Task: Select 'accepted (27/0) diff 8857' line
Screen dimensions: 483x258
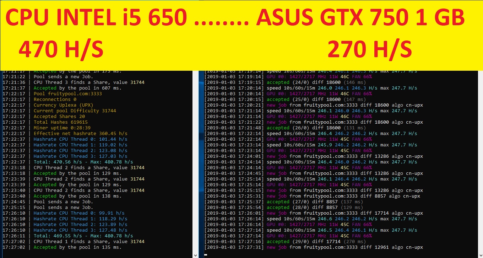Action: (x=284, y=202)
